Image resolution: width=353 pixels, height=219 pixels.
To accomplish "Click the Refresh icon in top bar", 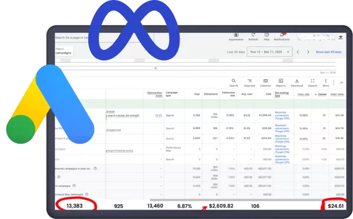I will click(253, 35).
